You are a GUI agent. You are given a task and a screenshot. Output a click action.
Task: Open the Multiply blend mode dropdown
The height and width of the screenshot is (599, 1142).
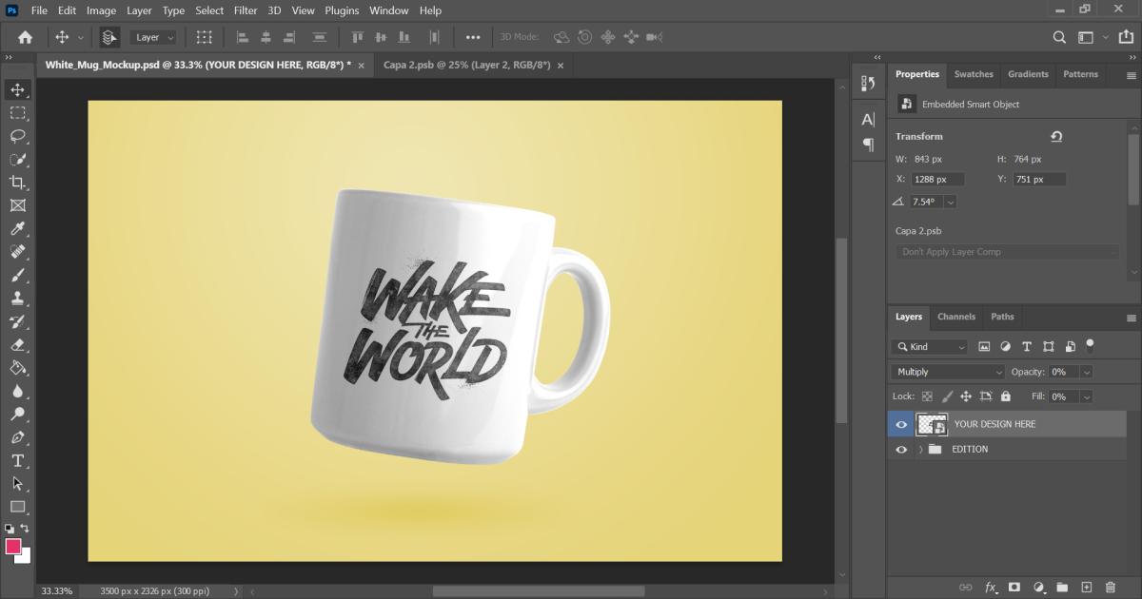click(x=948, y=372)
